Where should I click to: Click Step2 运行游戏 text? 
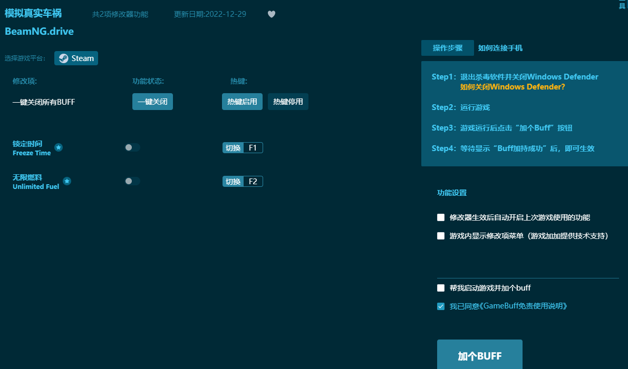click(461, 107)
